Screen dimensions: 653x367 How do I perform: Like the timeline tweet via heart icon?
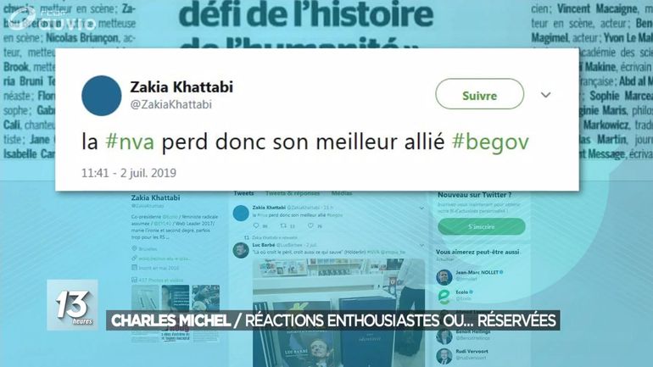310,225
